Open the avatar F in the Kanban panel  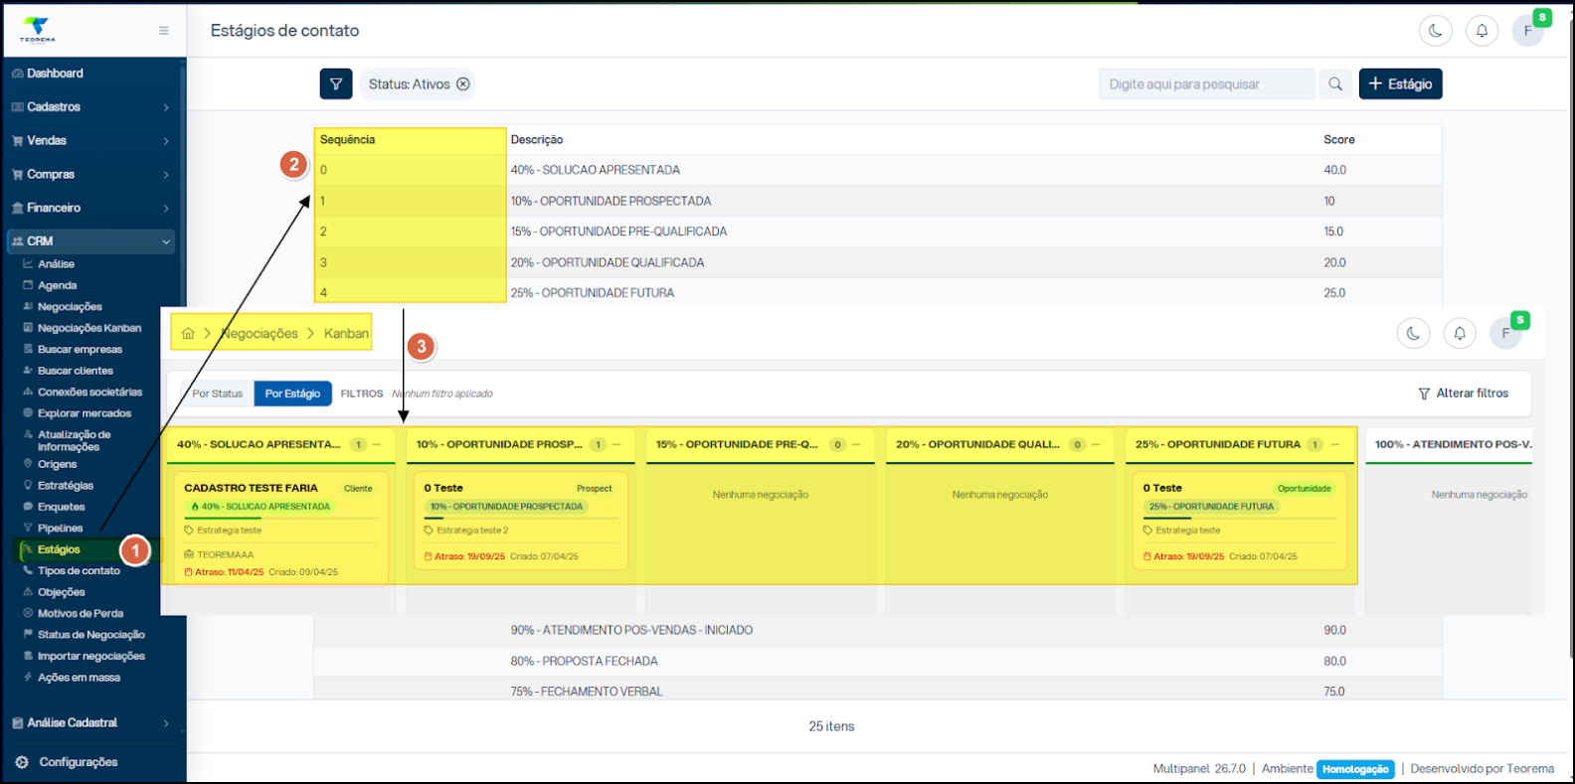coord(1505,334)
